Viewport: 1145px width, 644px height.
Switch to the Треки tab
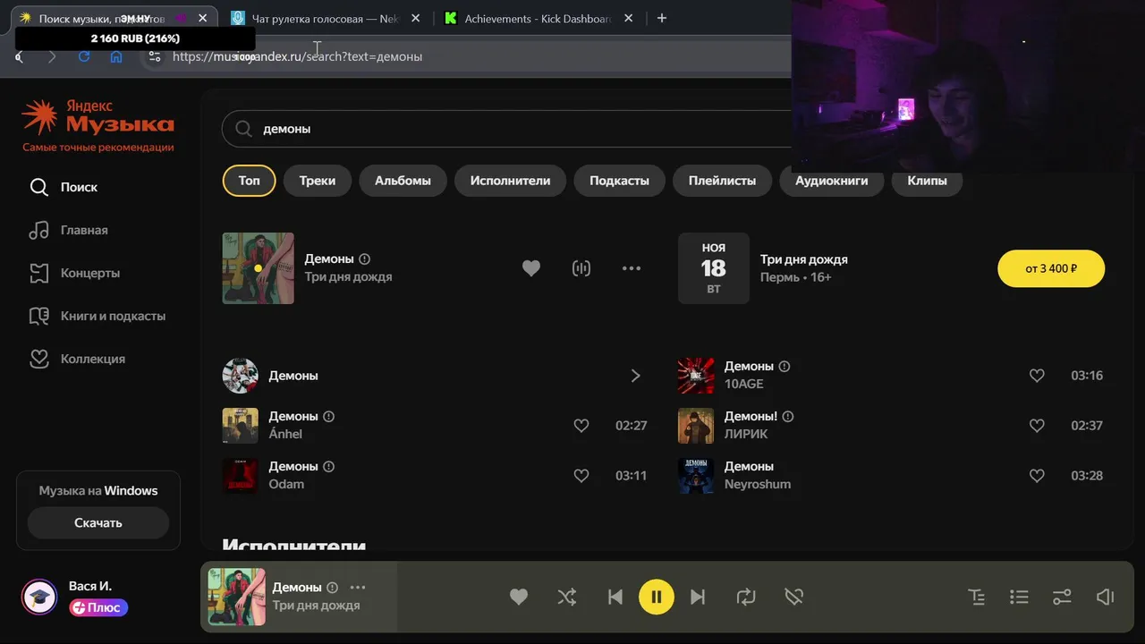318,181
